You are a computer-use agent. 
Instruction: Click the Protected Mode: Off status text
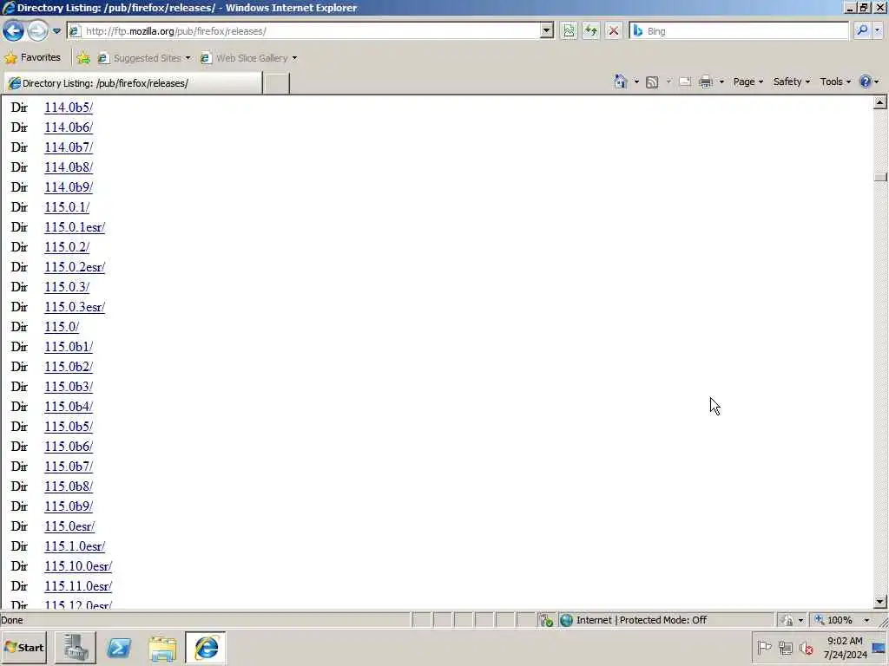pyautogui.click(x=662, y=620)
